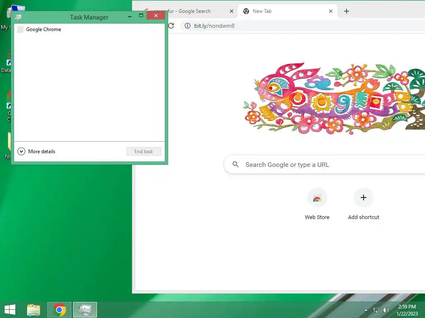
Task: Minimize the Task Manager window
Action: point(130,16)
